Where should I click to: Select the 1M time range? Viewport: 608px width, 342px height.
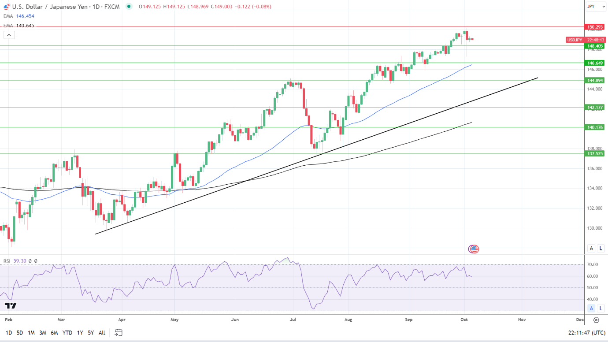(x=31, y=333)
